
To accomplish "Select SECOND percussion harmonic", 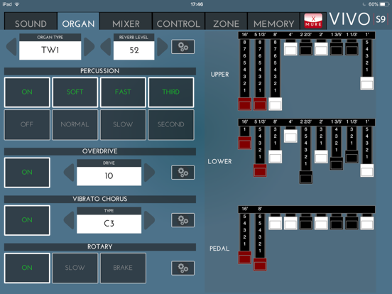I will [x=171, y=124].
